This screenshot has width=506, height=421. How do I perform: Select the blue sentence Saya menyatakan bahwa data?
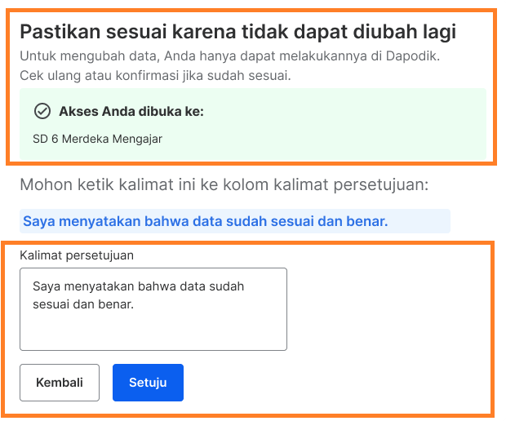[205, 221]
